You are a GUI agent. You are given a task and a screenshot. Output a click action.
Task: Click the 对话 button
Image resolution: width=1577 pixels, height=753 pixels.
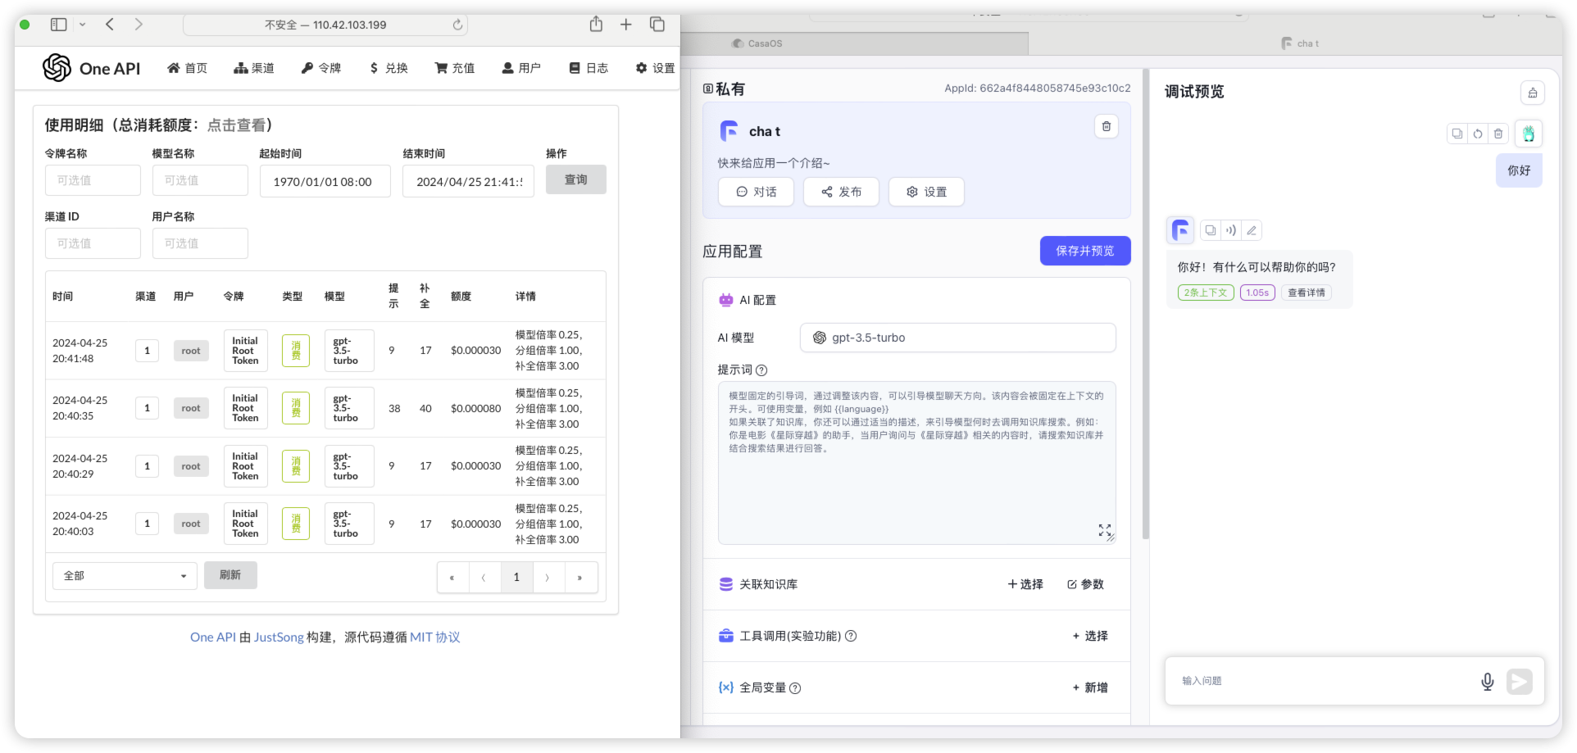[756, 192]
